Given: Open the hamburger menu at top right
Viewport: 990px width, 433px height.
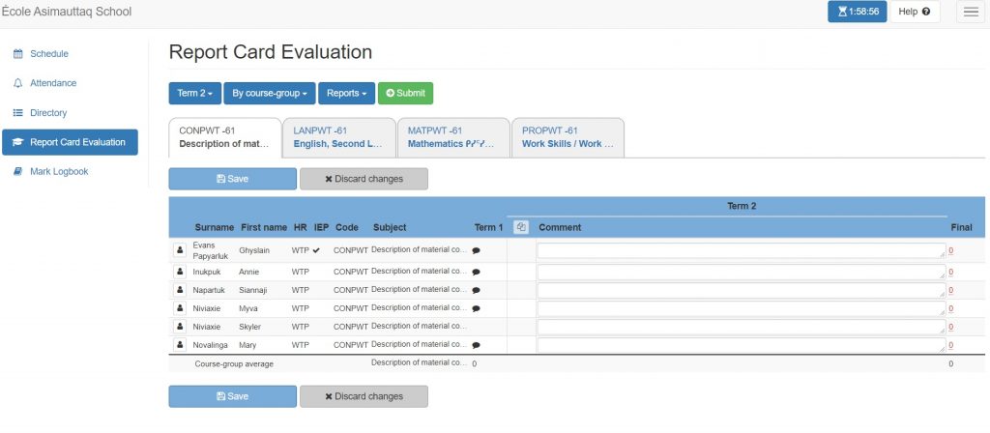Looking at the screenshot, I should tap(970, 12).
